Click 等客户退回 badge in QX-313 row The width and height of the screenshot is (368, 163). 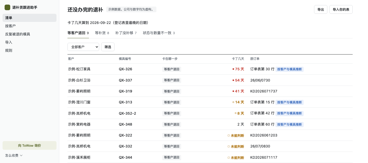(172, 102)
